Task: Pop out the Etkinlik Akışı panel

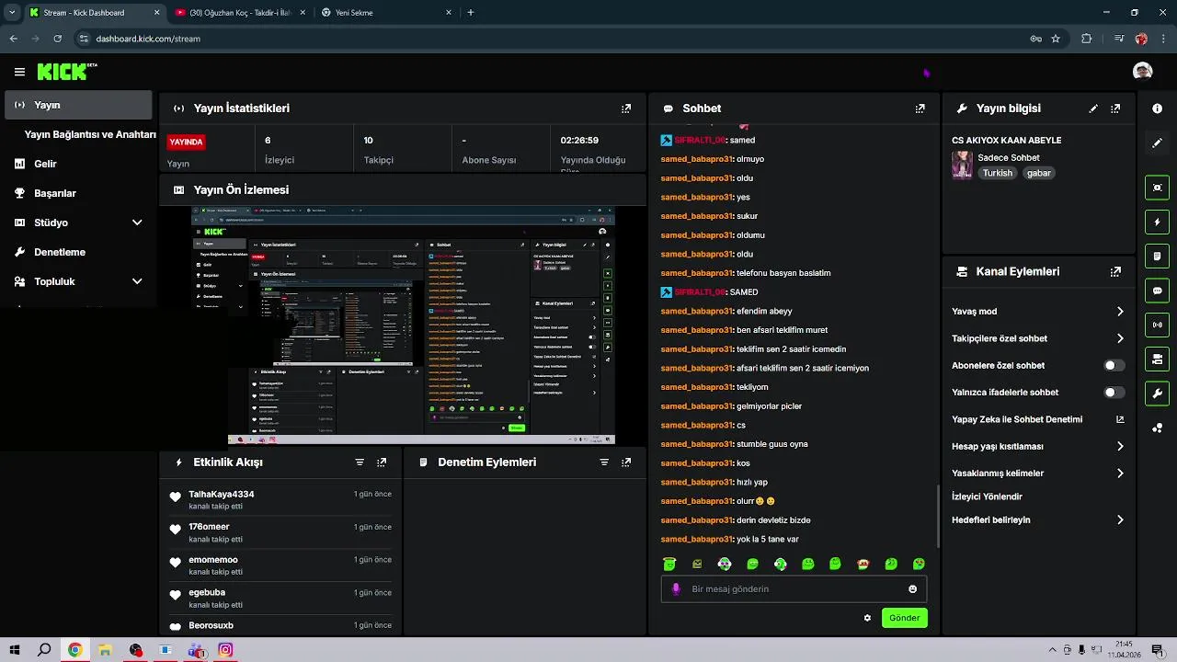Action: 382,462
